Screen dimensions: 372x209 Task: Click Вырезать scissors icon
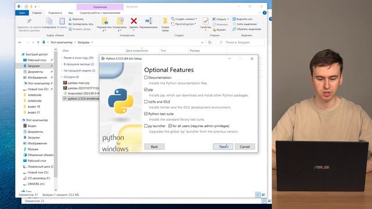(70, 19)
